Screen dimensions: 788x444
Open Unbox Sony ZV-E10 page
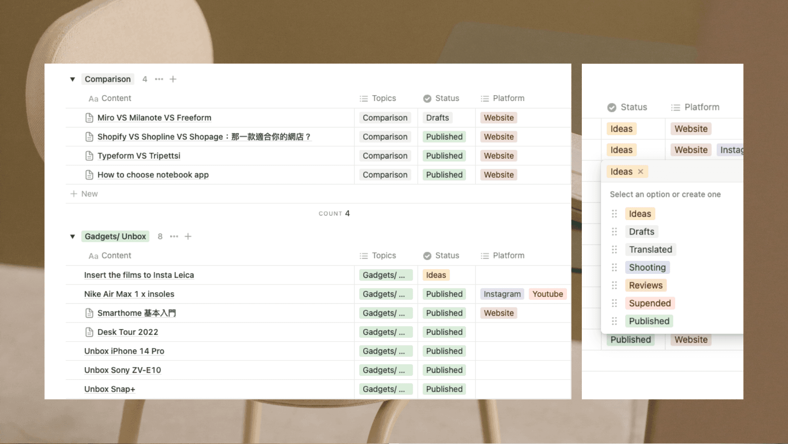(x=123, y=370)
